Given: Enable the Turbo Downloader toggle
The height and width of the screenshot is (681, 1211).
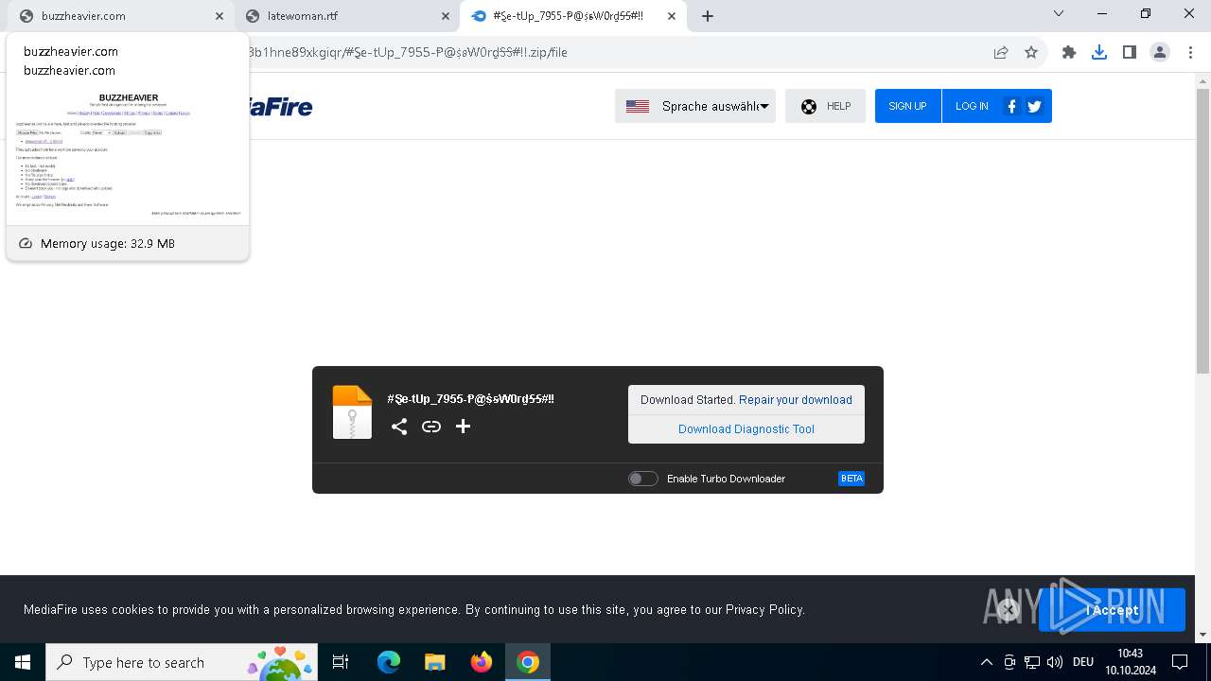Looking at the screenshot, I should 642,479.
